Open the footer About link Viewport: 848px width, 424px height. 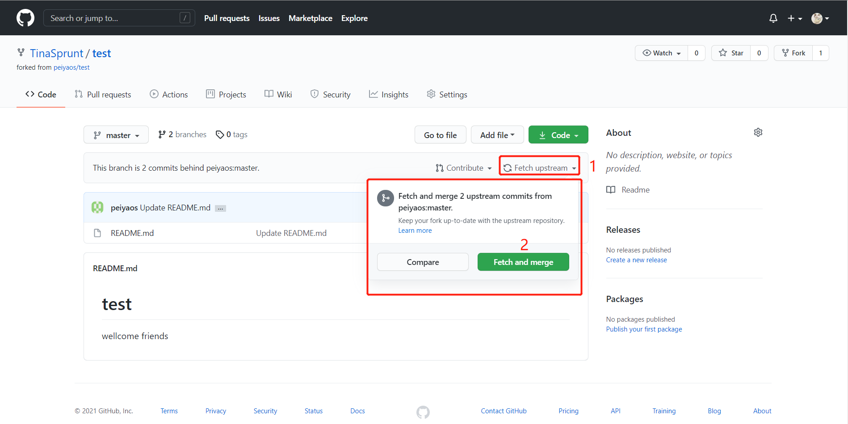[762, 411]
